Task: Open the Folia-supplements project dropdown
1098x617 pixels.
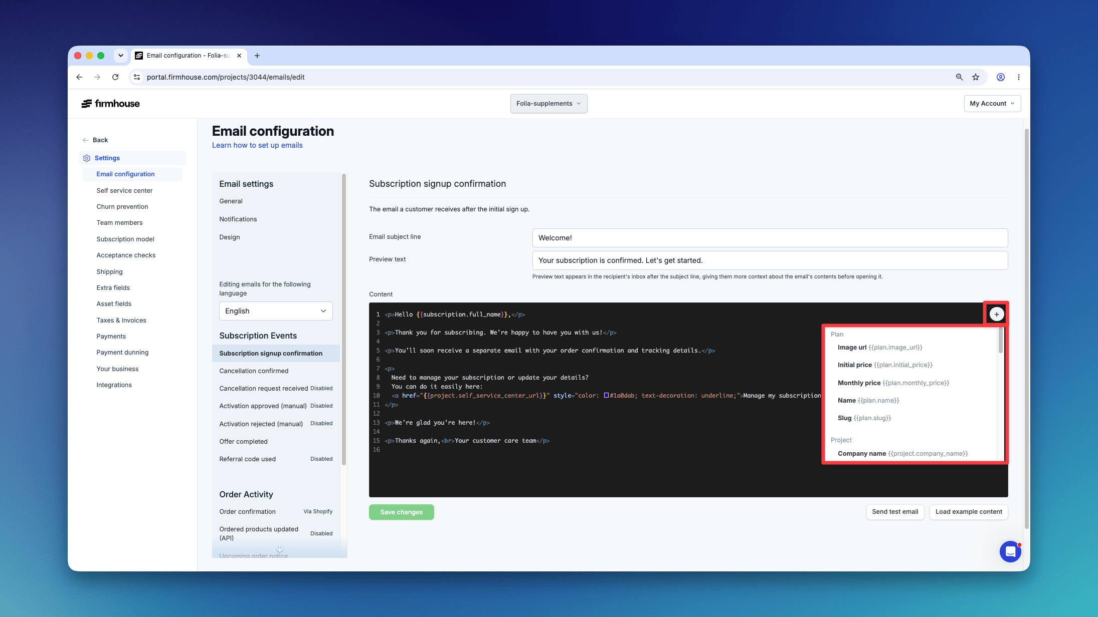Action: (548, 104)
